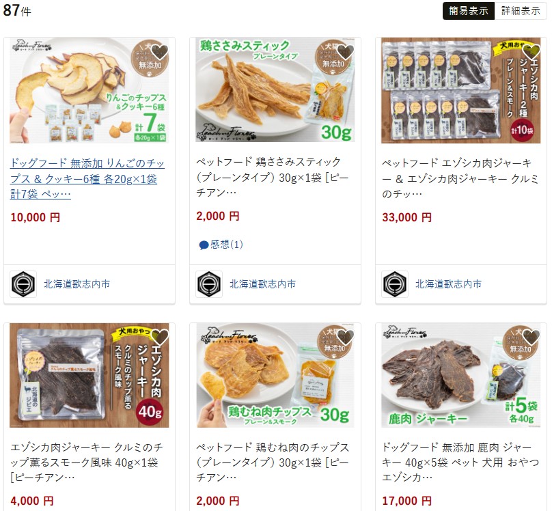Screen dimensions: 552x511
Task: Favorite the chicken sasami stick item
Action: click(x=346, y=52)
